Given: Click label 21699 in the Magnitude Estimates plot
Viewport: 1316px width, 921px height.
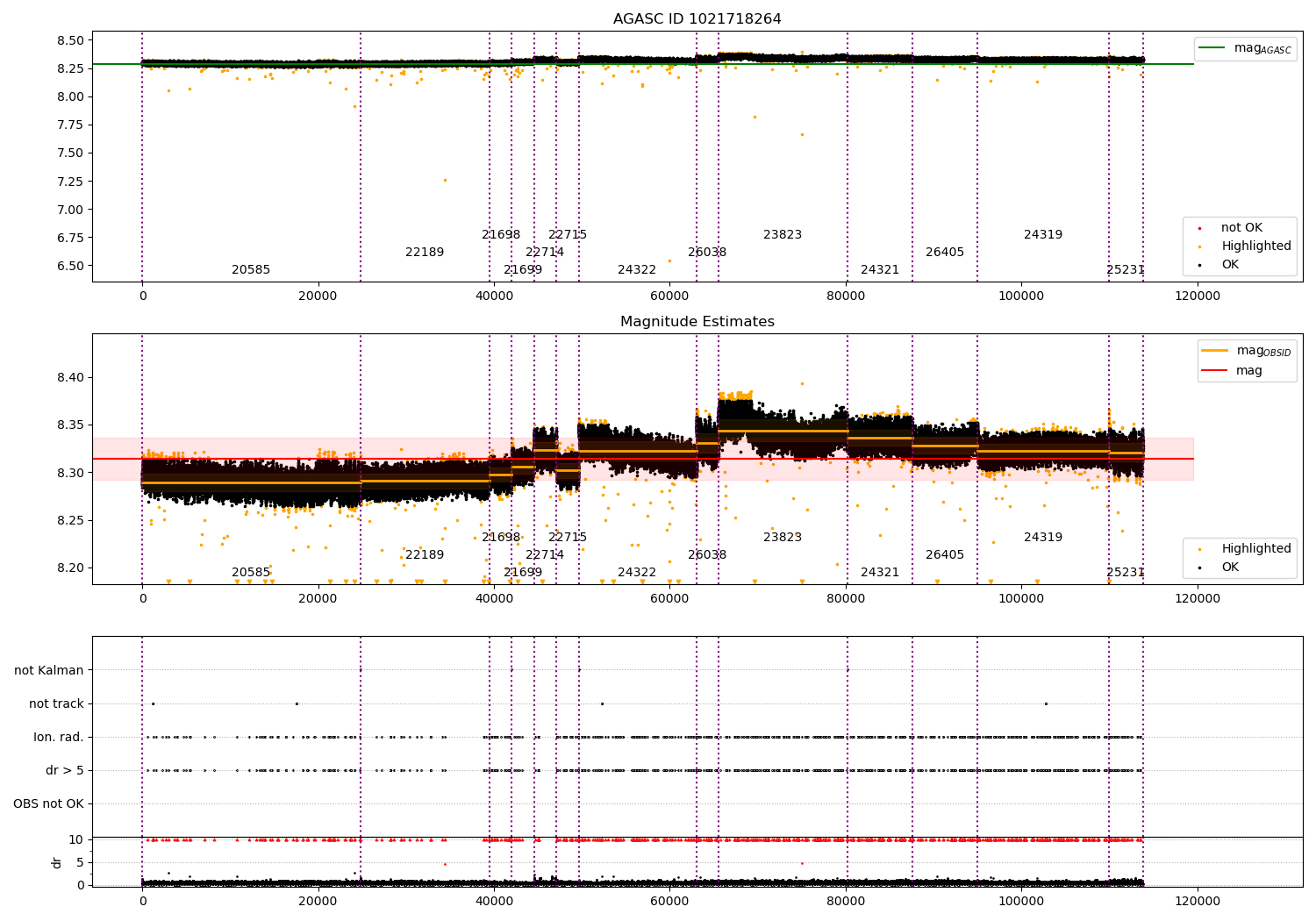Looking at the screenshot, I should click(x=523, y=573).
